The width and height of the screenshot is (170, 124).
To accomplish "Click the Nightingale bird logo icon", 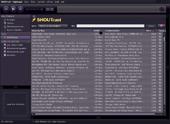I will [162, 9].
